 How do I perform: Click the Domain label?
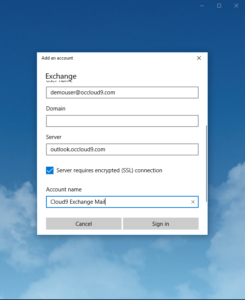click(56, 109)
